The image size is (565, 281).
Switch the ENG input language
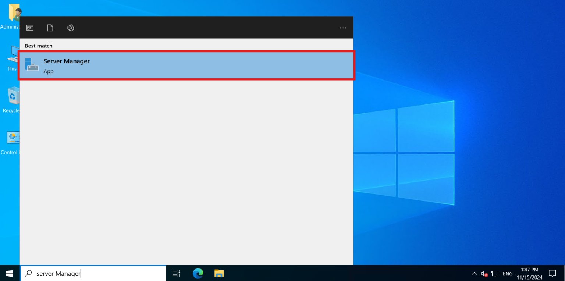[x=507, y=273]
